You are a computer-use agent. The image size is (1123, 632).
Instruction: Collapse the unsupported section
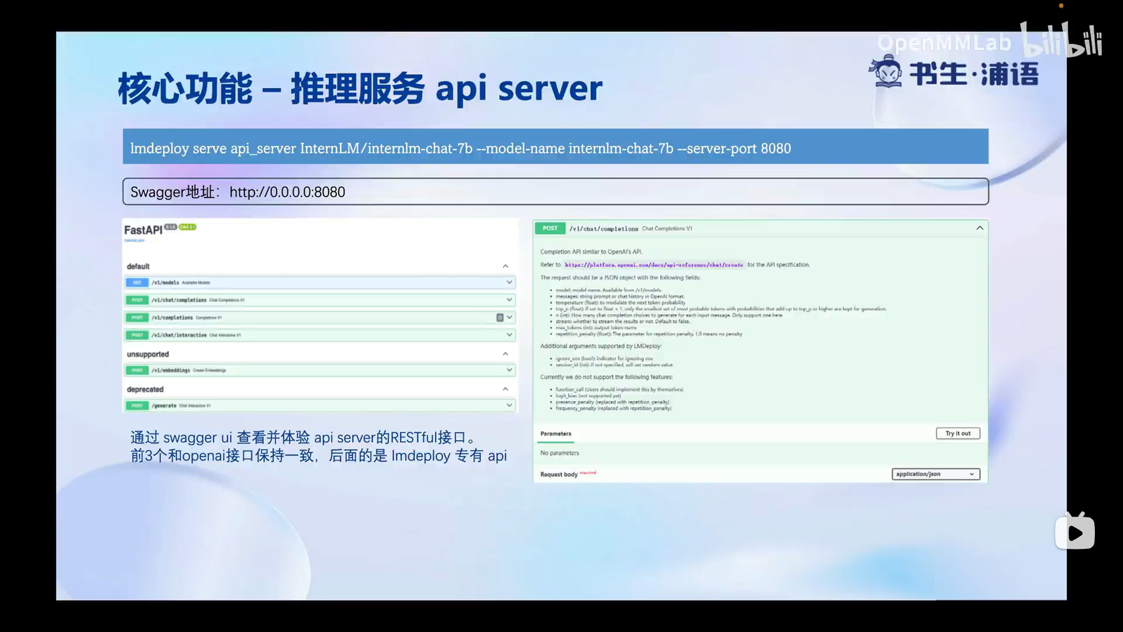(505, 354)
